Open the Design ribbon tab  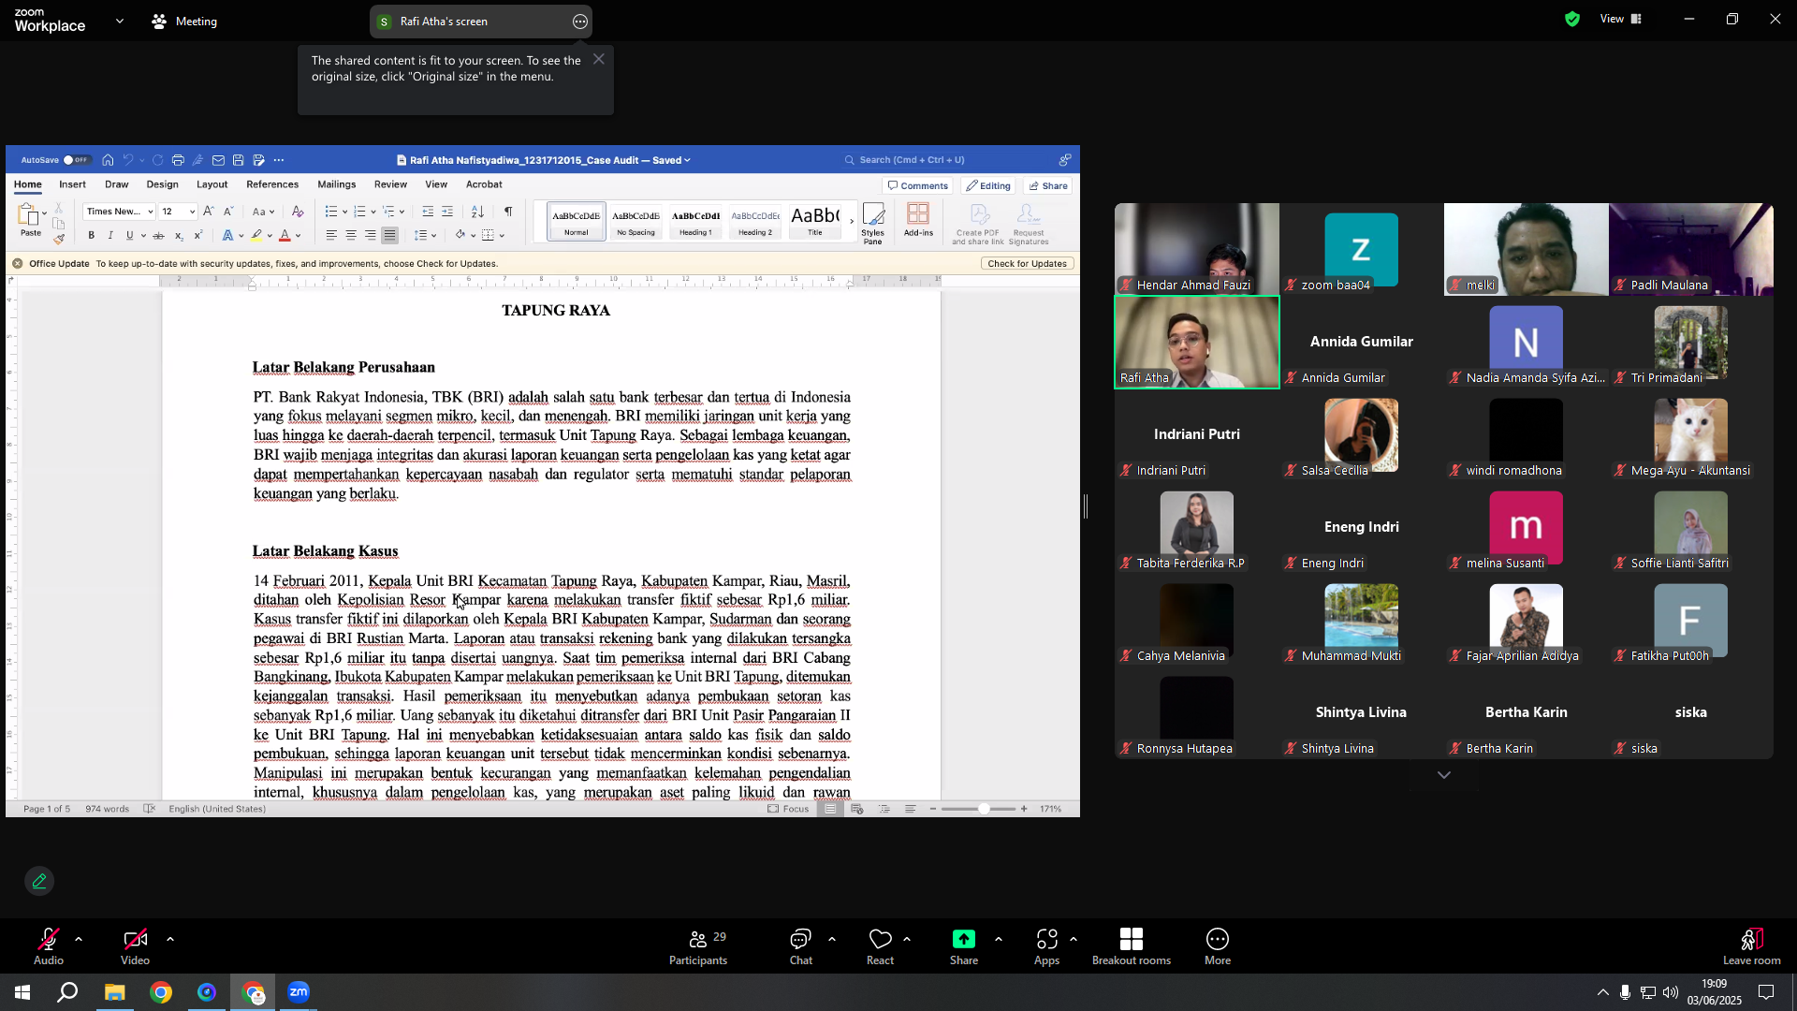[162, 184]
